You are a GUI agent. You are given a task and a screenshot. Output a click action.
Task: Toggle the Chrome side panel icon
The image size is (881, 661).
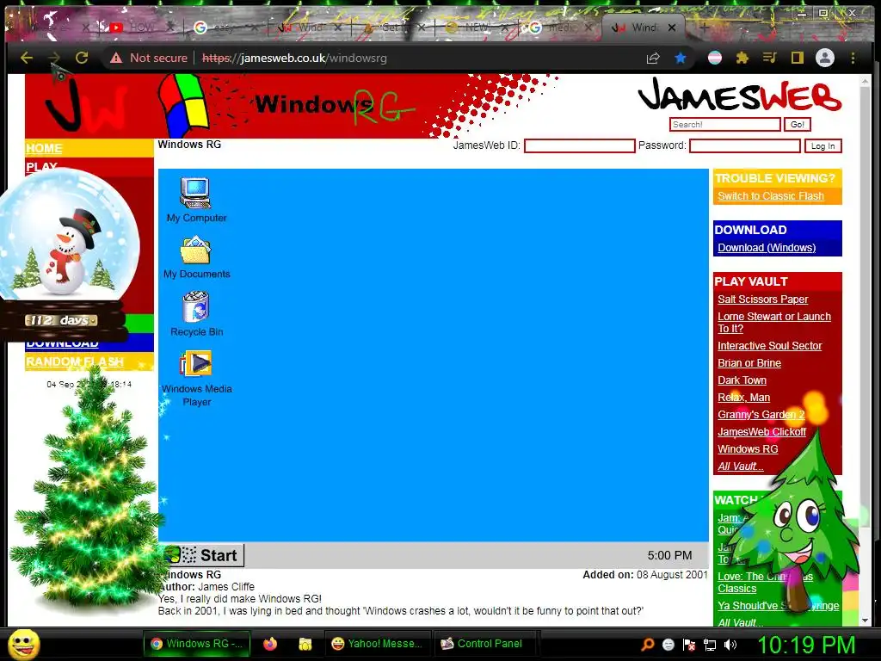coord(798,58)
